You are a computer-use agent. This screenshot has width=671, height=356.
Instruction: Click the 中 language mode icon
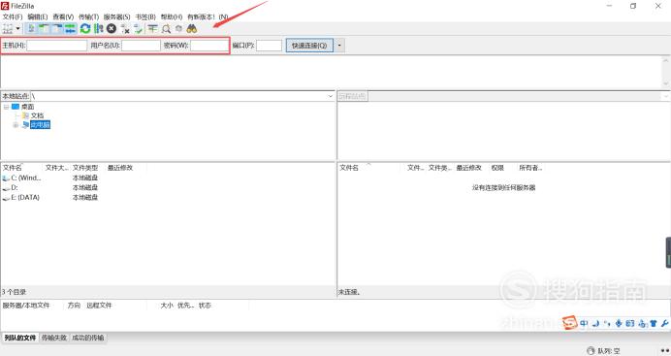point(584,323)
